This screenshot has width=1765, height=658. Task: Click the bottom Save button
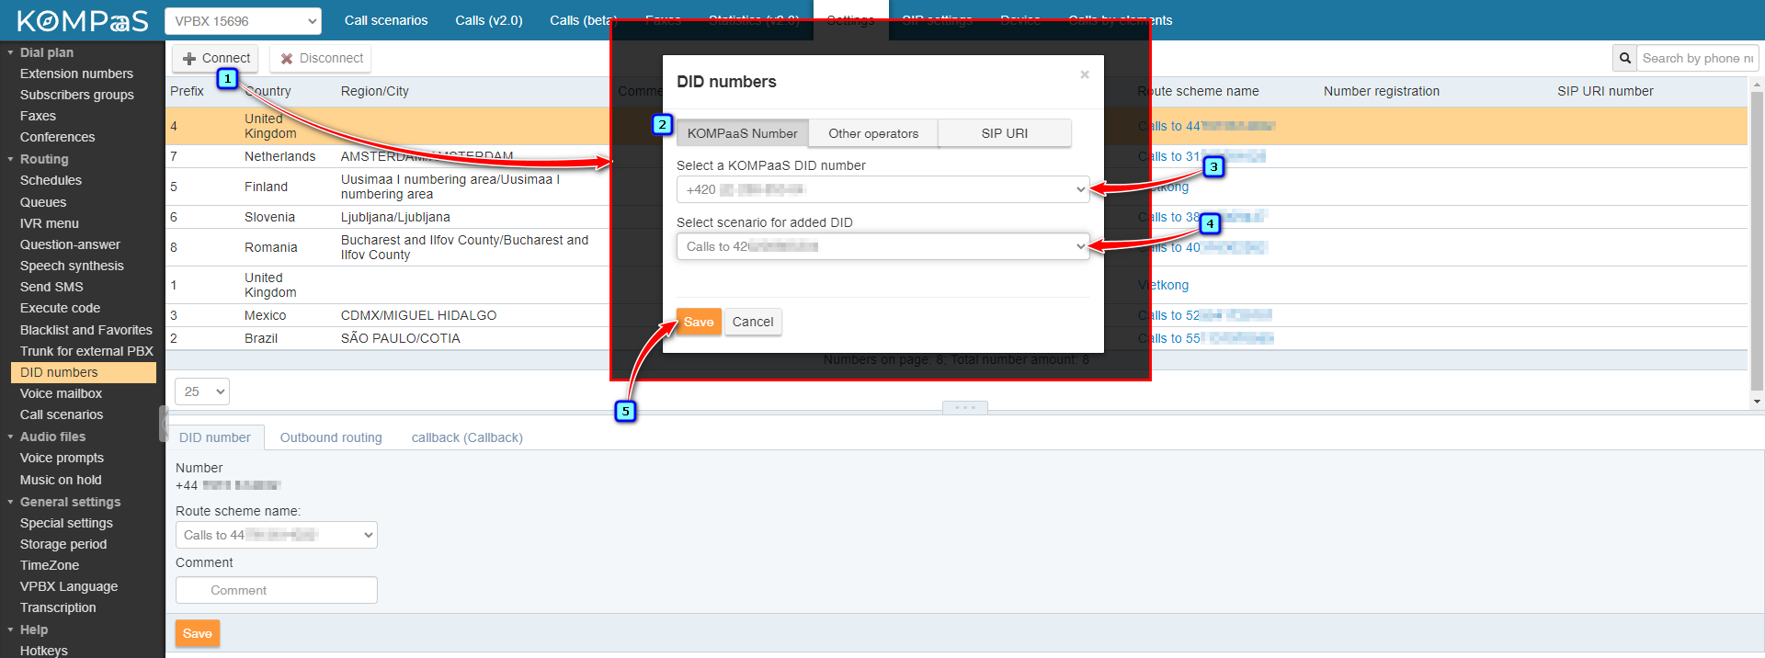coord(198,633)
